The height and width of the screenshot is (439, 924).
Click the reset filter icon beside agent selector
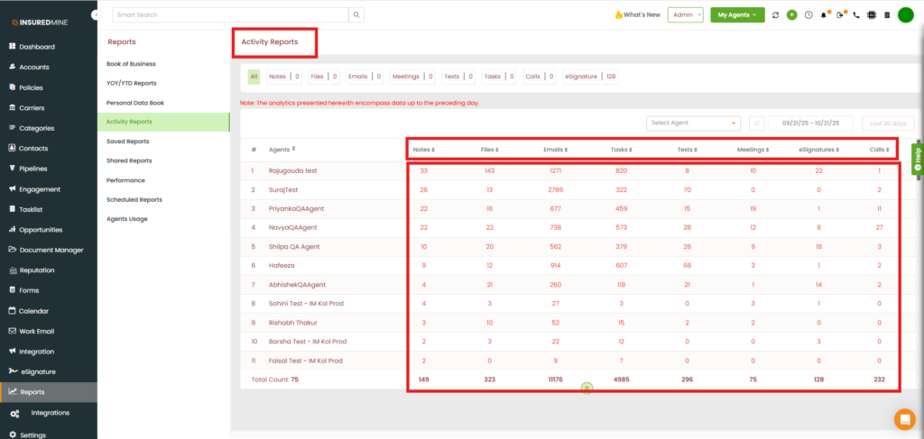[x=757, y=123]
